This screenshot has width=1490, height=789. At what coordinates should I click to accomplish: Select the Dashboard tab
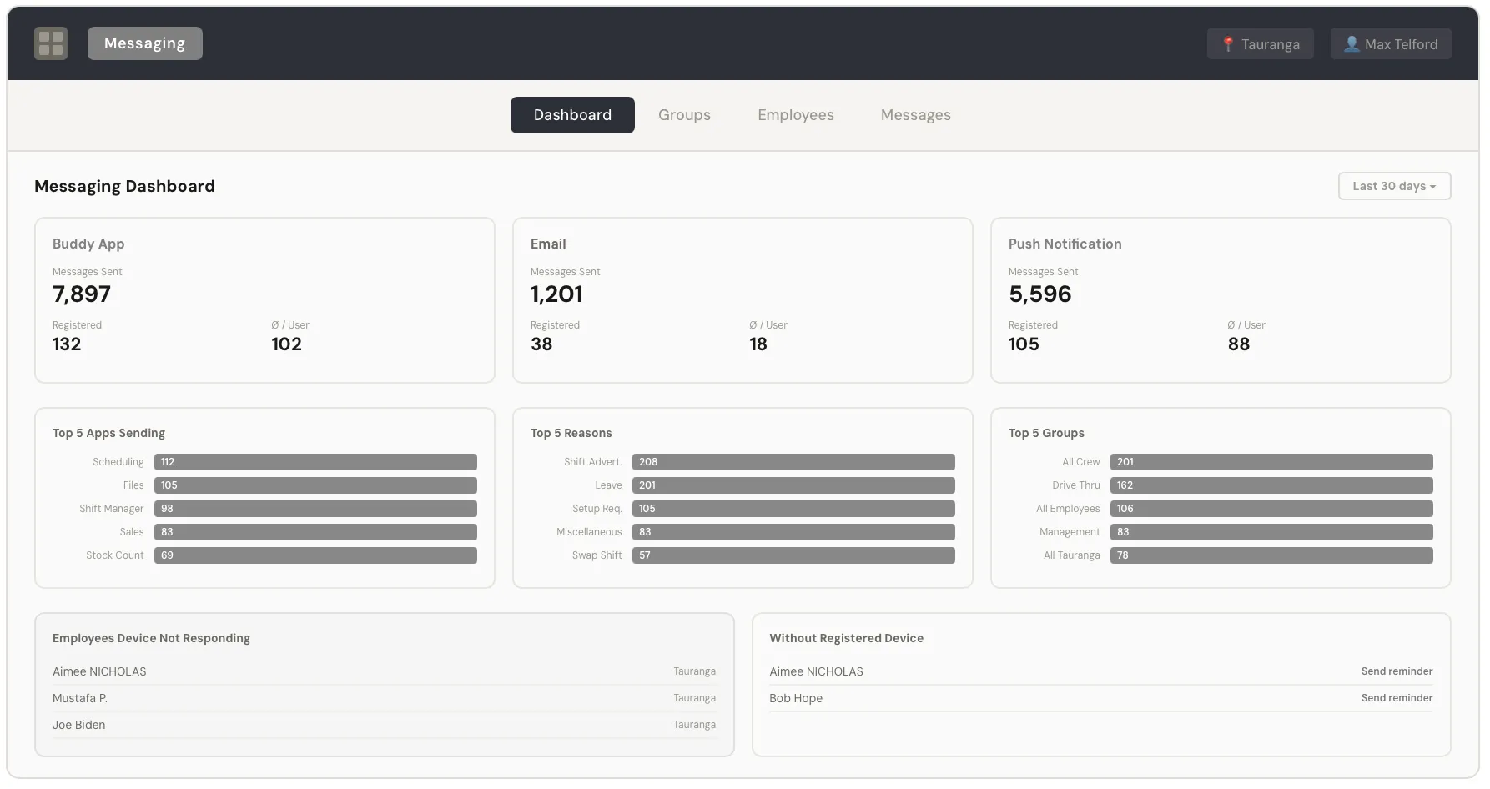tap(572, 115)
